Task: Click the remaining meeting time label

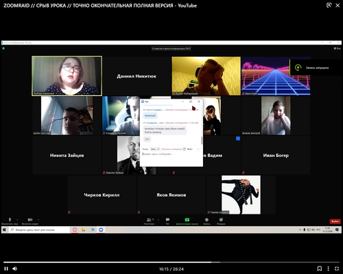Action: 171,49
